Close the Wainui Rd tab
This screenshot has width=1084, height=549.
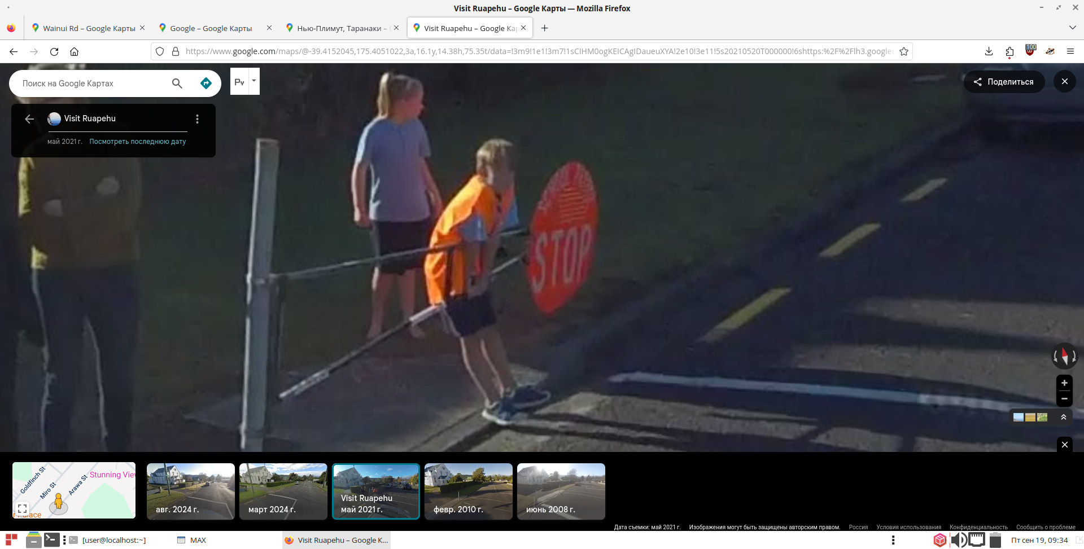[142, 28]
